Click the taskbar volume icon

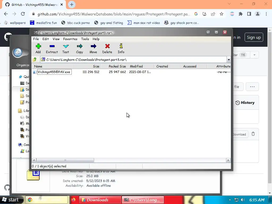243,200
